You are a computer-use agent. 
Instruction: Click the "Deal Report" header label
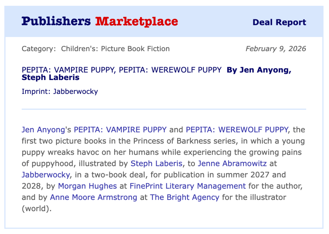279,22
